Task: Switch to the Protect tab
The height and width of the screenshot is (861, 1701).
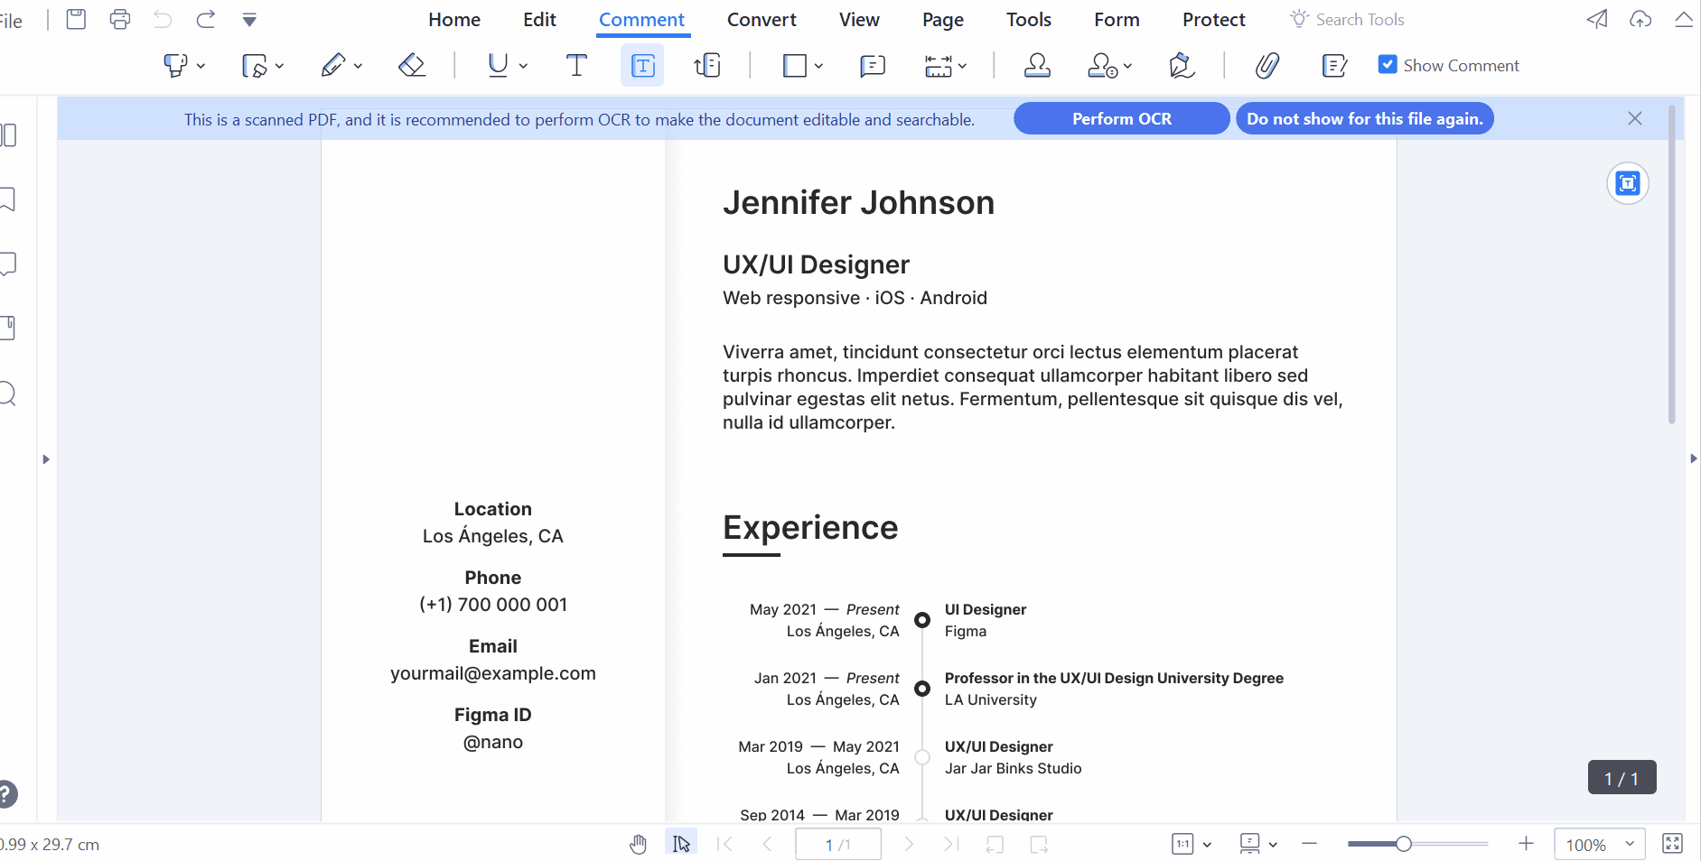Action: pyautogui.click(x=1213, y=19)
